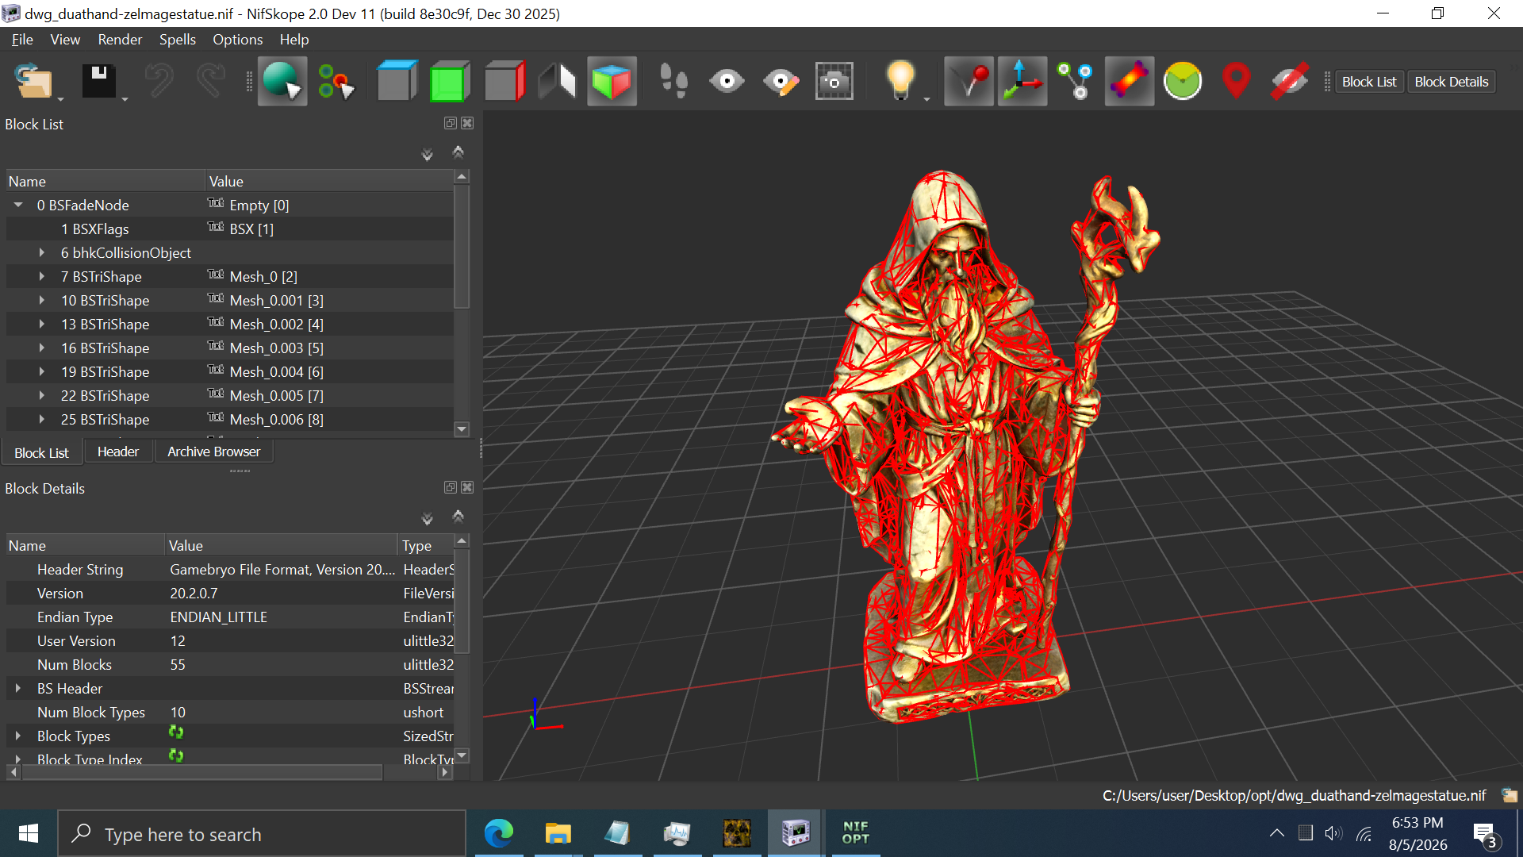Click the saved view eye icon
The width and height of the screenshot is (1523, 857).
tap(727, 81)
